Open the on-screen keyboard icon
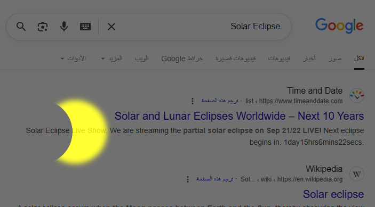375x207 pixels. (x=85, y=27)
